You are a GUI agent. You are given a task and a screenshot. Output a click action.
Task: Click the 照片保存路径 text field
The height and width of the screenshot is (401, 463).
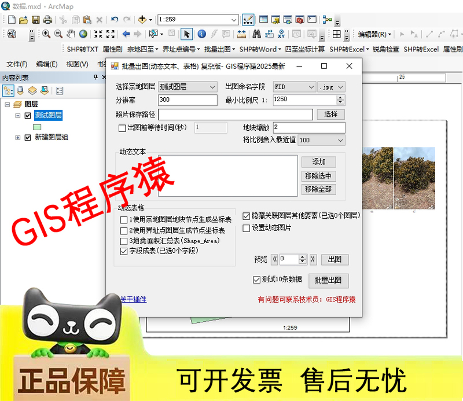coord(236,115)
